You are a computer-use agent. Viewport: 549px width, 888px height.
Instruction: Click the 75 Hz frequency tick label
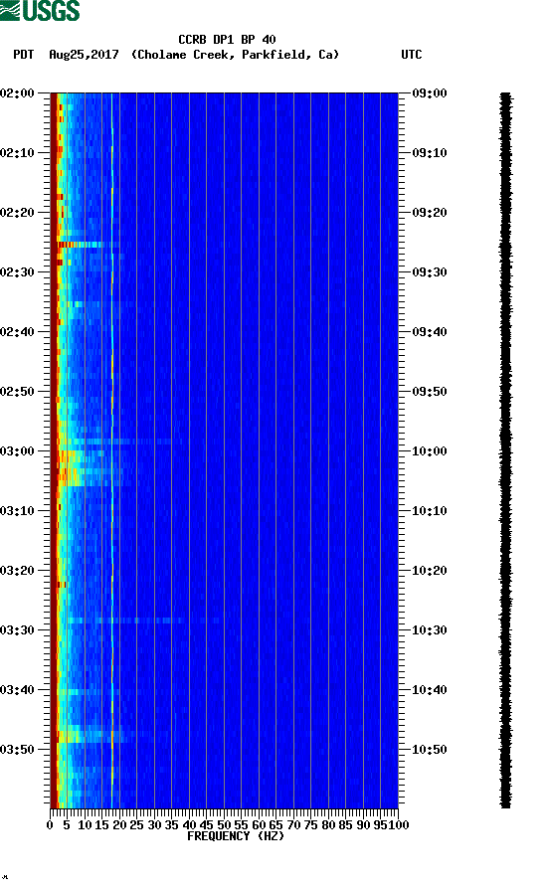tap(310, 825)
